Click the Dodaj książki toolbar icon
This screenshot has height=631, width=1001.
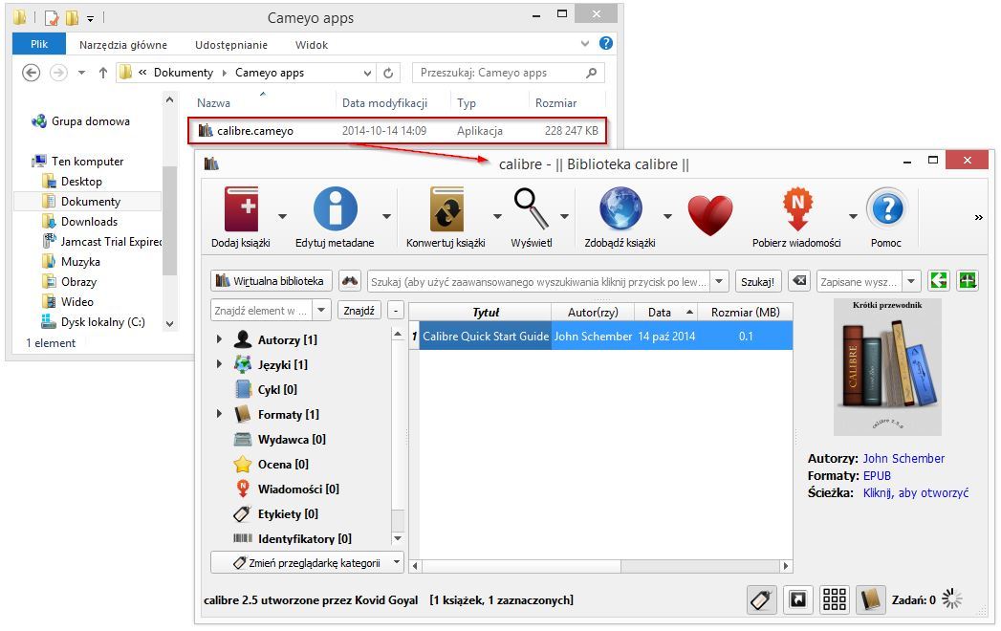(x=241, y=208)
